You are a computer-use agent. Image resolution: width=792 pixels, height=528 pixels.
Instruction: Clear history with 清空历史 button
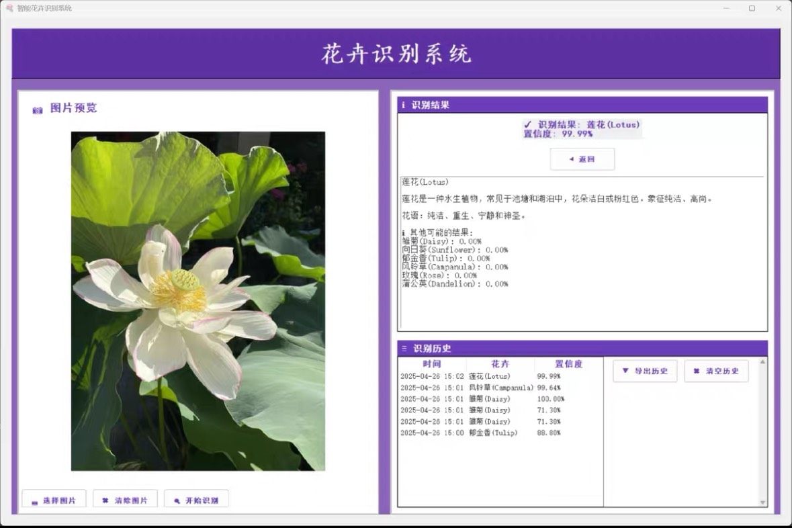click(716, 371)
